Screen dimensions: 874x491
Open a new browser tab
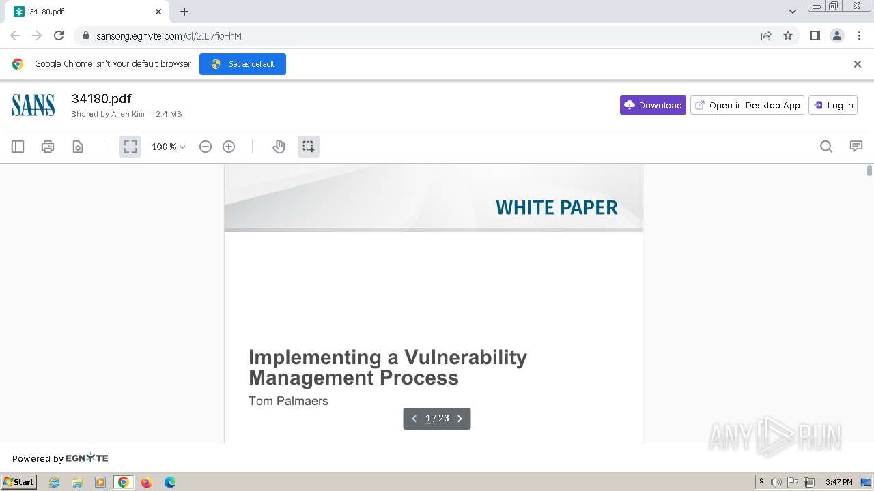pos(184,12)
